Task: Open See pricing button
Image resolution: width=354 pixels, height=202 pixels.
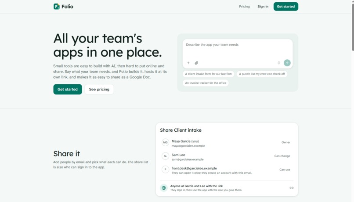Action: [99, 90]
